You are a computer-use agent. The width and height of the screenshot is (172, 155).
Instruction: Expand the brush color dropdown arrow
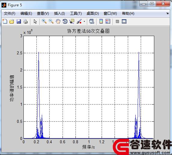(84, 21)
